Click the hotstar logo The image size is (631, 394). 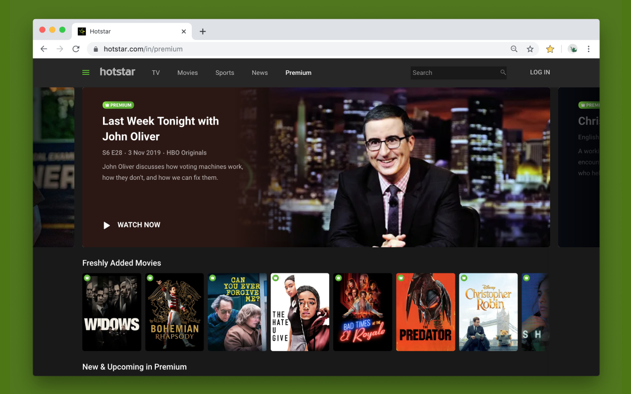pos(117,72)
